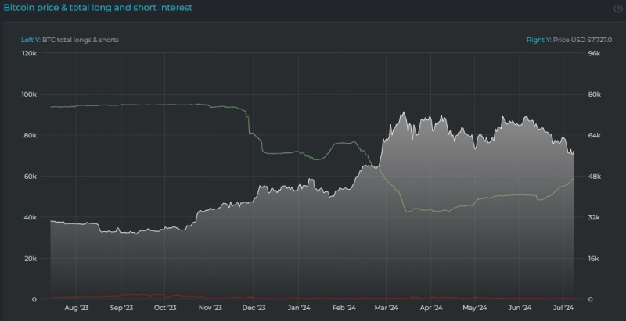Viewport: 626px width, 321px height.
Task: Select the Nov '23 x-axis label
Action: (x=211, y=308)
